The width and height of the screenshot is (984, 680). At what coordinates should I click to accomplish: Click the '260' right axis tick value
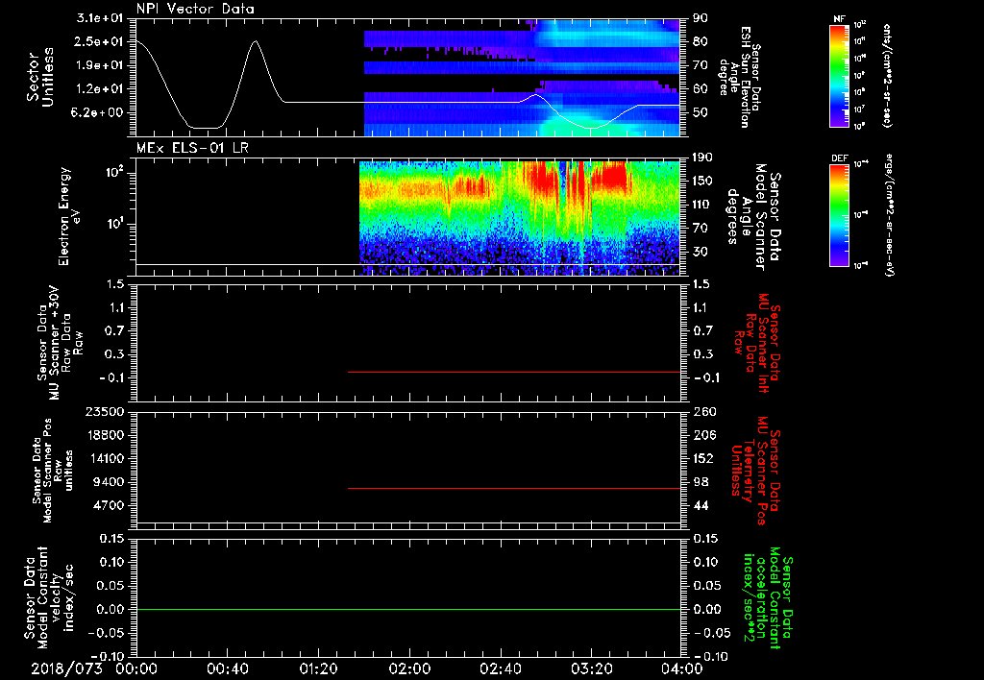[704, 411]
